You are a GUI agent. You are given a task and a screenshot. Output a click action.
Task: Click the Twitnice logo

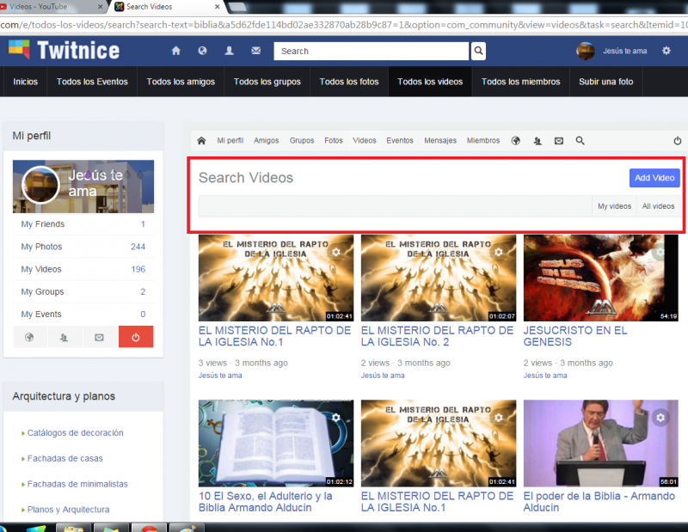tap(64, 50)
